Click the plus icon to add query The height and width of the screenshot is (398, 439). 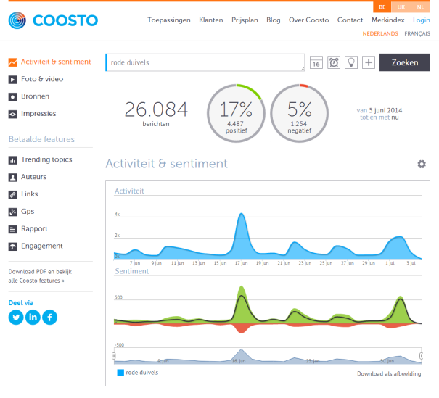369,62
